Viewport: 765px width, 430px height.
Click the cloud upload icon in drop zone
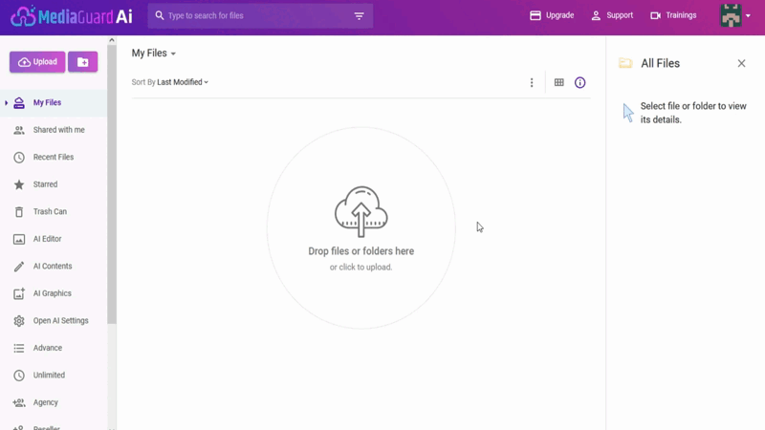tap(361, 211)
